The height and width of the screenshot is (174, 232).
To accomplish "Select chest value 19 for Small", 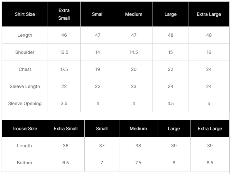I will (97, 69).
